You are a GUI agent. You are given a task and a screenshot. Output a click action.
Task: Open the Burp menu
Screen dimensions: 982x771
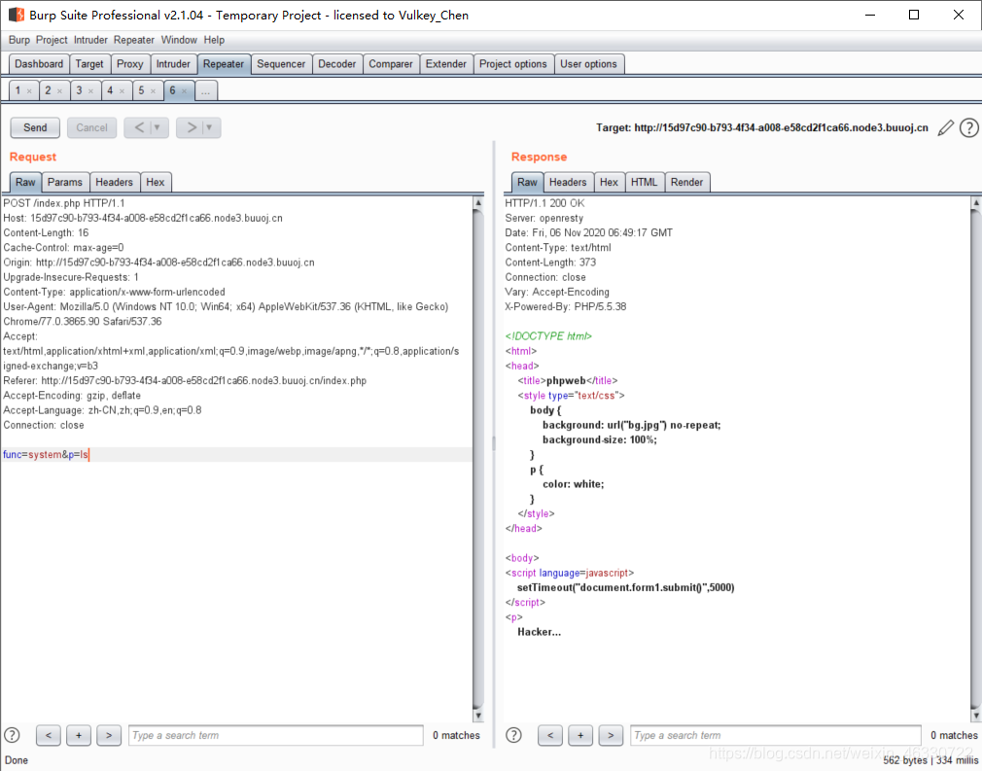18,40
